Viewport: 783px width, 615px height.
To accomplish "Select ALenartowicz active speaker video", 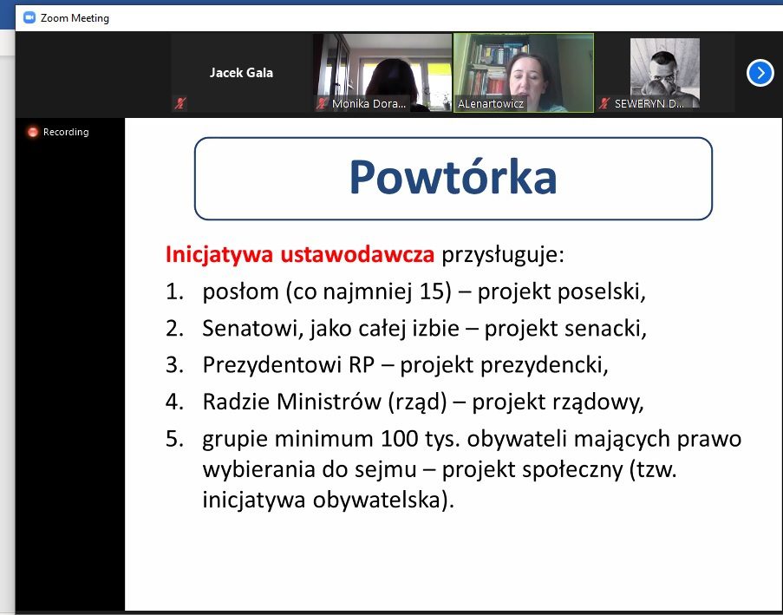I will point(524,73).
